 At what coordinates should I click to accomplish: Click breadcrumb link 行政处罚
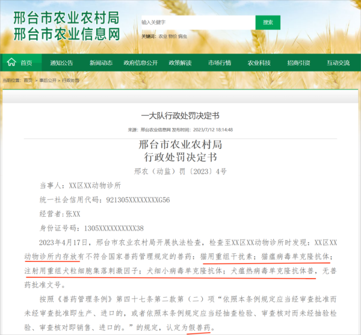click(x=70, y=80)
